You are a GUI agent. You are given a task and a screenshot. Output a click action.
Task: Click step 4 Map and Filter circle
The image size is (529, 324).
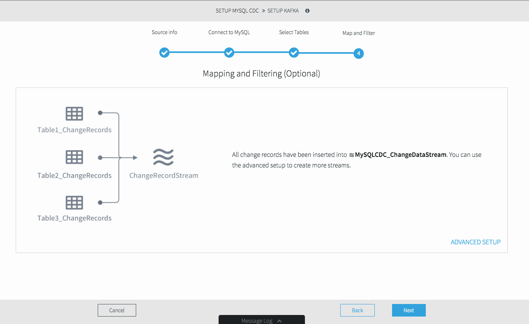coord(359,53)
